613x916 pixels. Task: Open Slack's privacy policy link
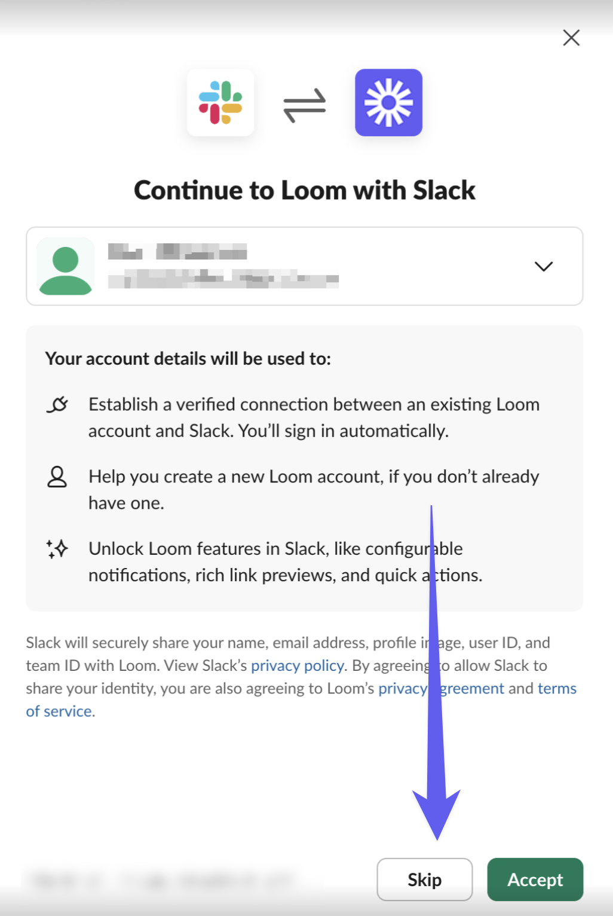point(298,665)
